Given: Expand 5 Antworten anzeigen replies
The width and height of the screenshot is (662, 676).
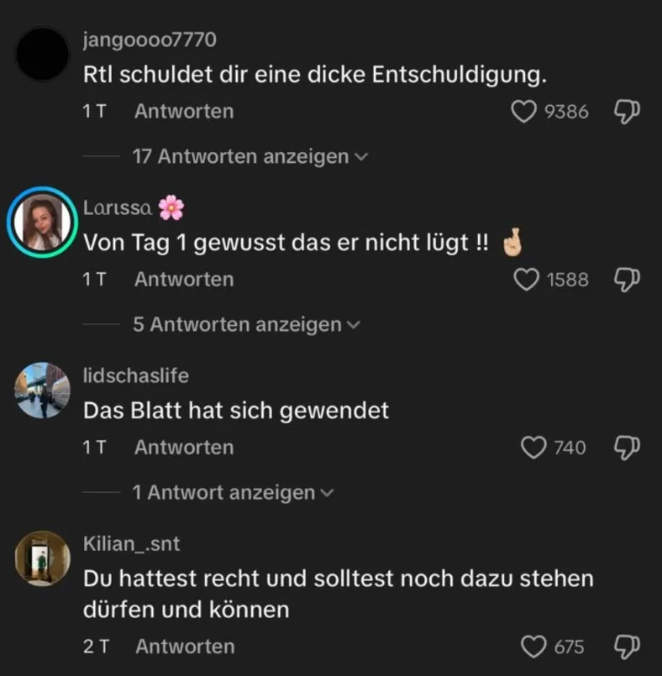Looking at the screenshot, I should (246, 324).
